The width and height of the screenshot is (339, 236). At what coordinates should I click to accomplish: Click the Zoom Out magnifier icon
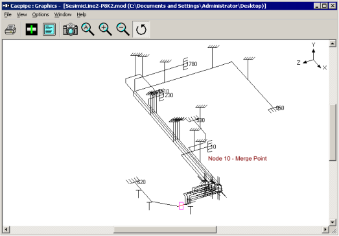click(123, 29)
